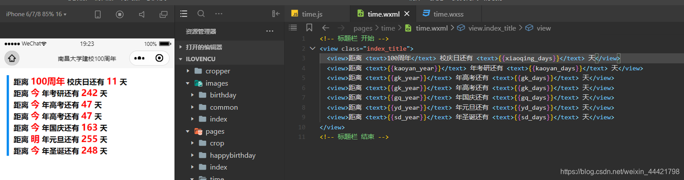Image resolution: width=684 pixels, height=180 pixels.
Task: Click the page title 南昌大学建校100周年
Action: click(x=87, y=59)
